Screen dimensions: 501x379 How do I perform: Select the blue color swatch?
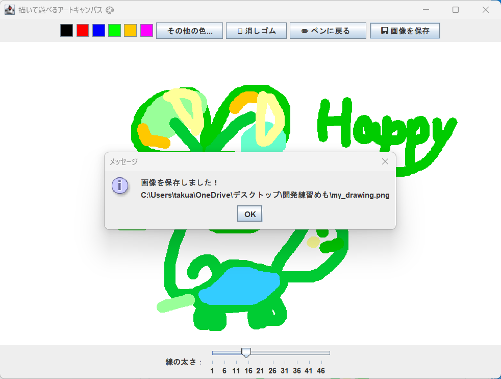tap(98, 30)
